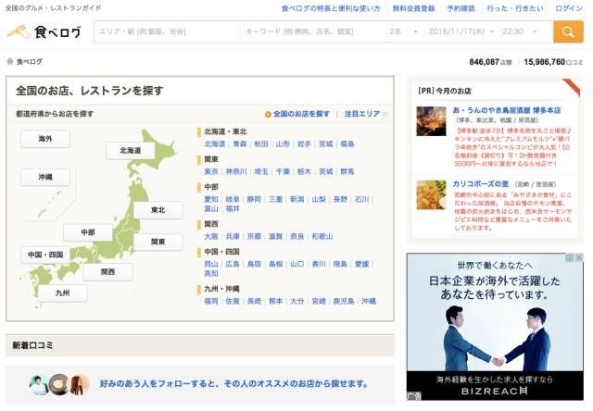Open the ログイン link in top menu
Viewport: 593px width, 411px height.
[x=569, y=7]
